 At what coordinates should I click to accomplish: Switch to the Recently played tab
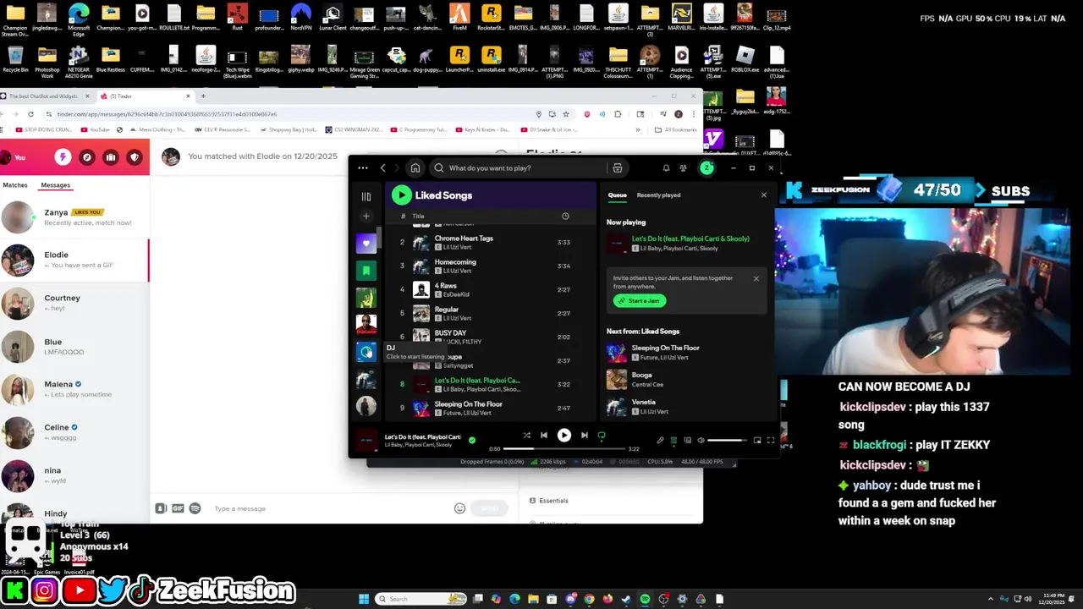(658, 195)
